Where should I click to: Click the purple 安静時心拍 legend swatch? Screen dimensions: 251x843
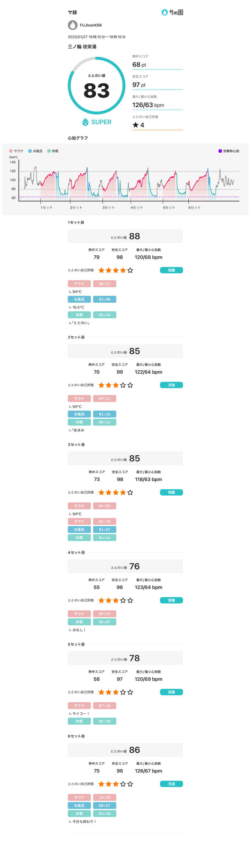tap(220, 151)
